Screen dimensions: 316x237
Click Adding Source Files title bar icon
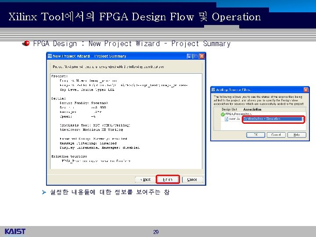(213, 90)
